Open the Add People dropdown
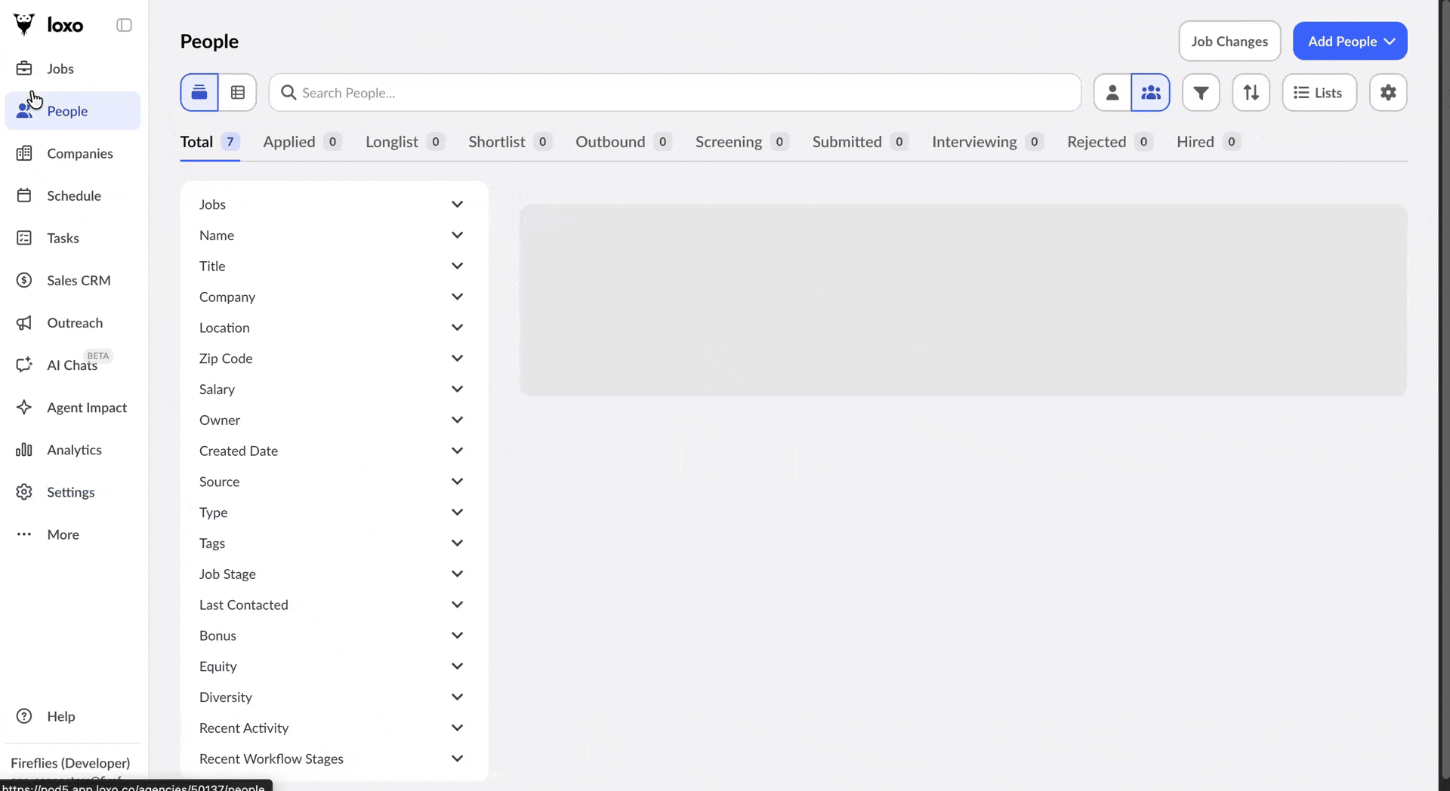This screenshot has width=1450, height=791. click(1350, 42)
